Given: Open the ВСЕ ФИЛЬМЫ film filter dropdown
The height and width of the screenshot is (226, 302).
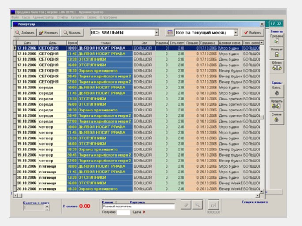Looking at the screenshot, I should click(x=157, y=32).
